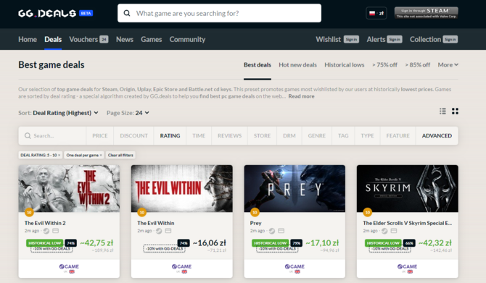The image size is (486, 283).
Task: Click card icon on Skyrim
Action: point(394,231)
